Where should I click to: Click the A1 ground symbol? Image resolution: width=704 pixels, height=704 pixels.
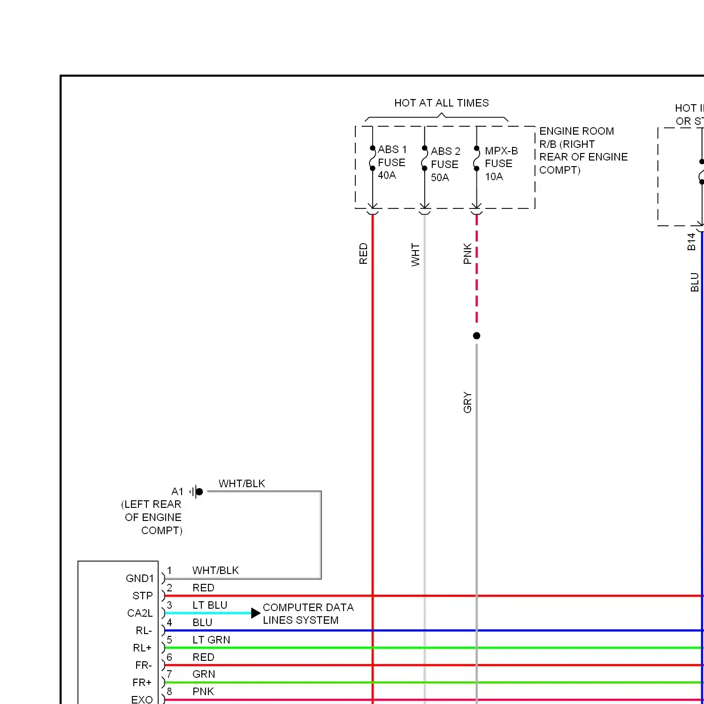click(x=197, y=492)
